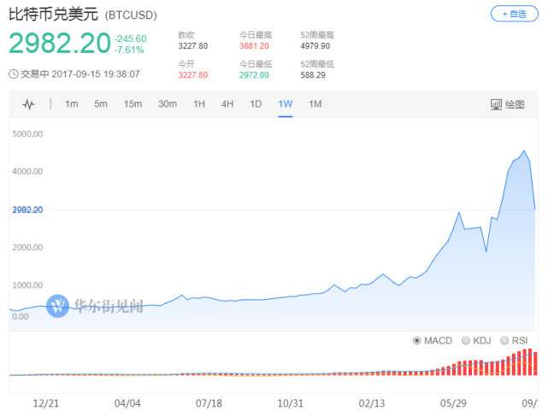Select the 1H chart interval
The height and width of the screenshot is (411, 548).
click(x=199, y=104)
